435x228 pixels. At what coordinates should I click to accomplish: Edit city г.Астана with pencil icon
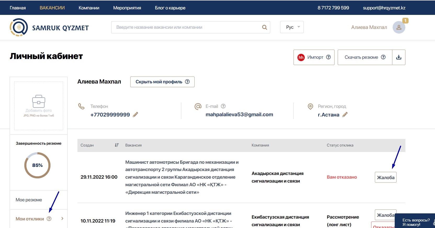point(345,114)
